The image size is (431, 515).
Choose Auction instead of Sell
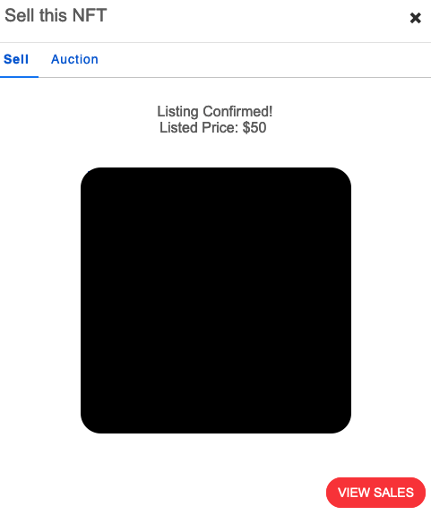tap(74, 59)
